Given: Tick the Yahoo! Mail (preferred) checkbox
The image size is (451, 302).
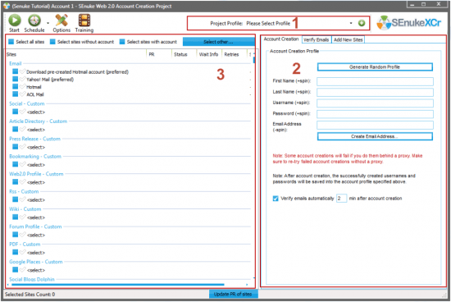Looking at the screenshot, I should click(x=16, y=79).
